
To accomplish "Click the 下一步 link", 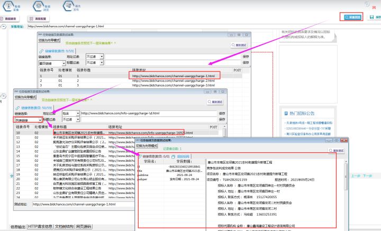I will tap(367, 175).
